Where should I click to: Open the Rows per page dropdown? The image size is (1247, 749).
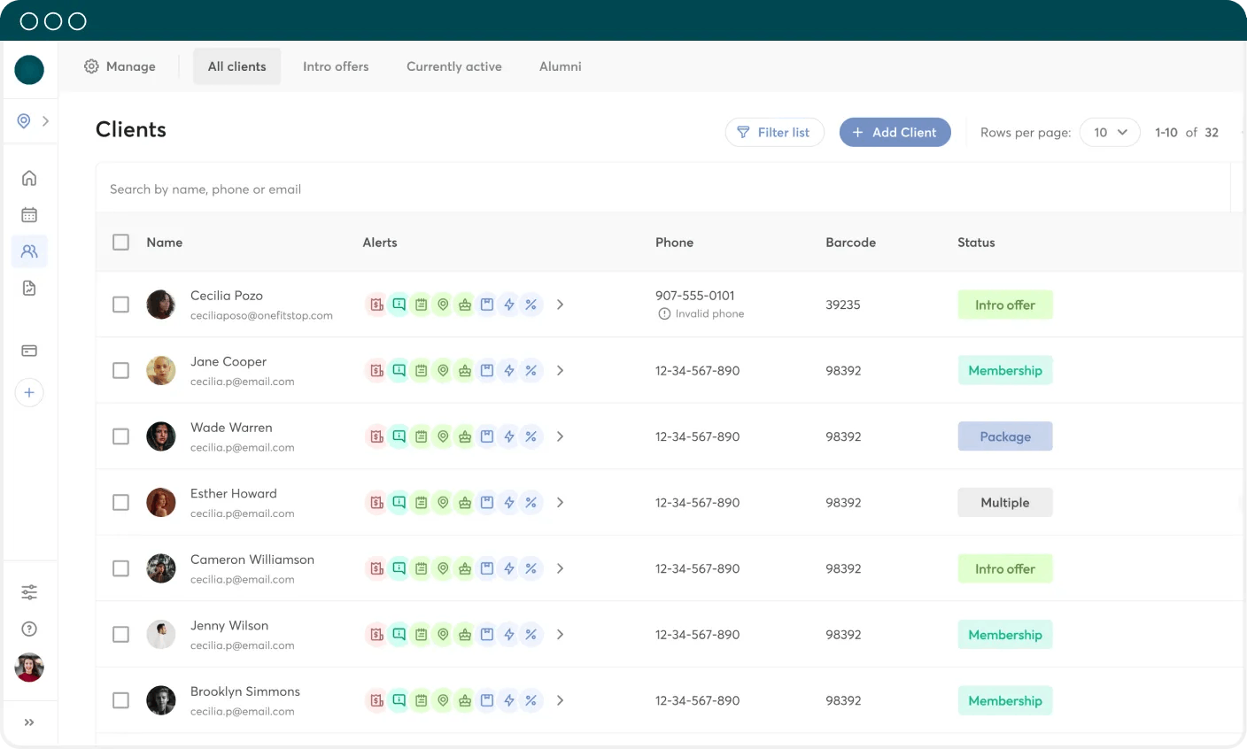[1109, 133]
